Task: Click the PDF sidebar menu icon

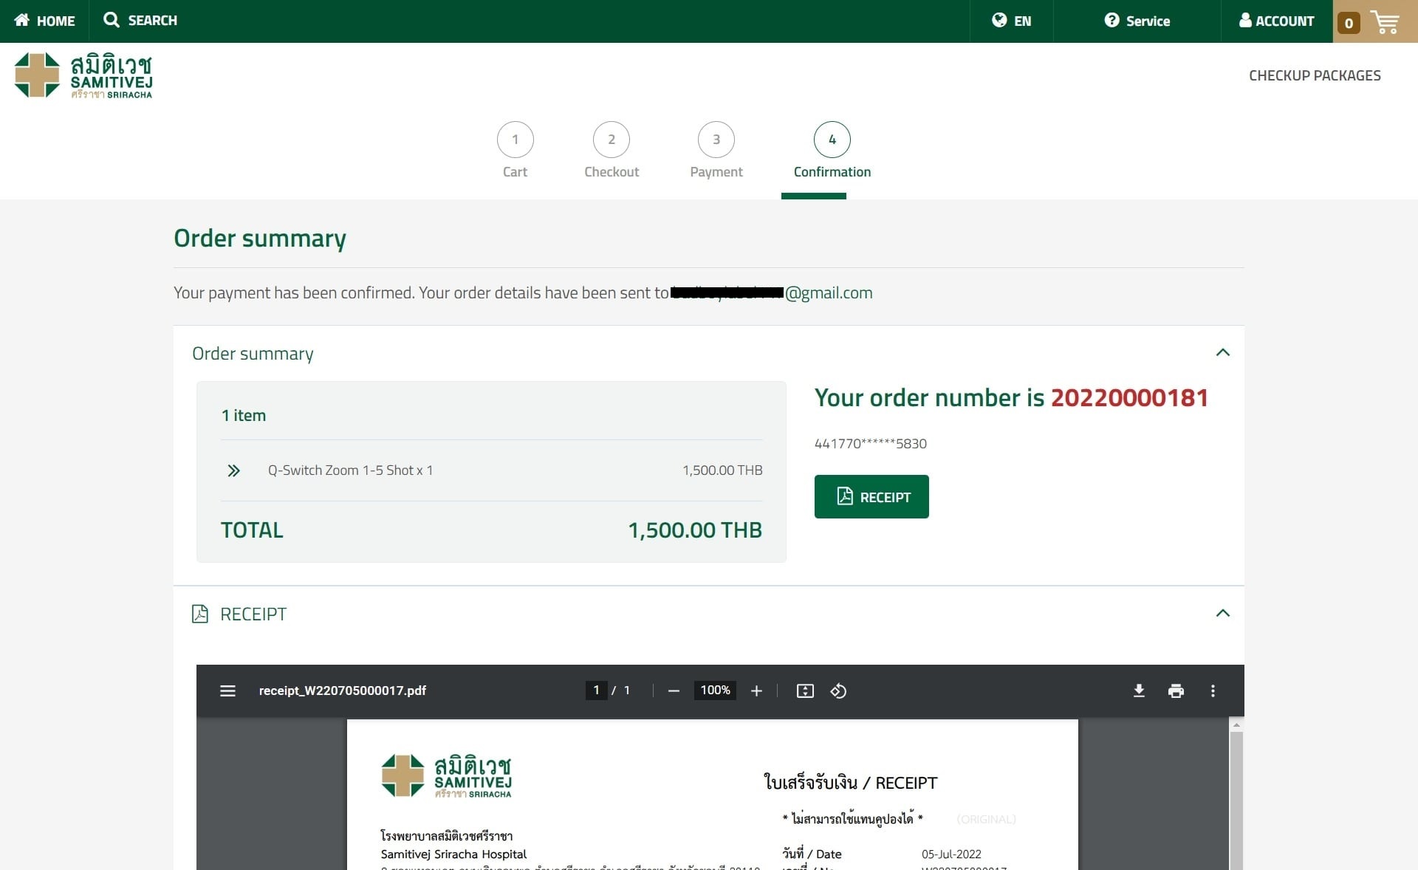Action: click(227, 691)
